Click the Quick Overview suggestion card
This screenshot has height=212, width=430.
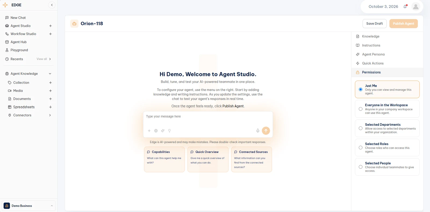[208, 160]
